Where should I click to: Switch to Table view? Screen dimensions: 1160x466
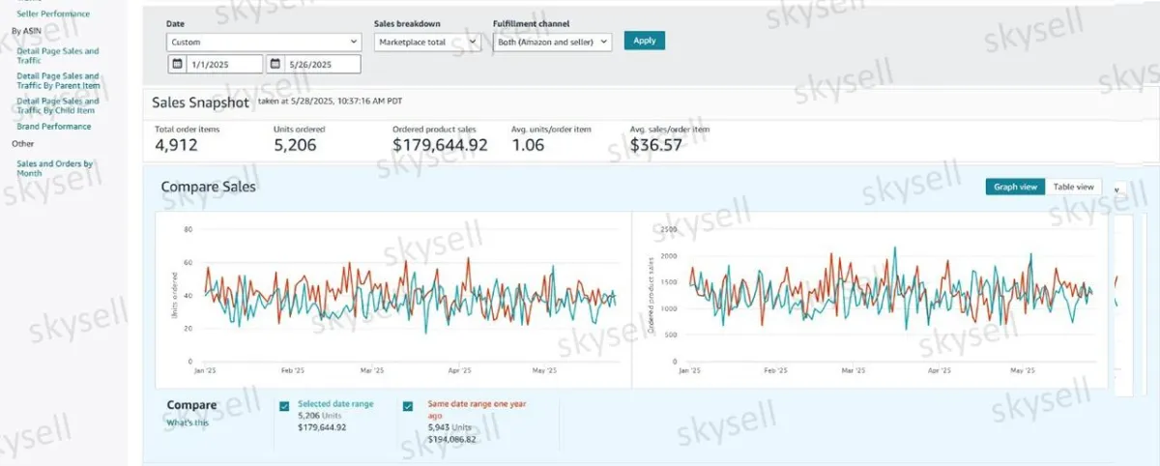pos(1073,187)
